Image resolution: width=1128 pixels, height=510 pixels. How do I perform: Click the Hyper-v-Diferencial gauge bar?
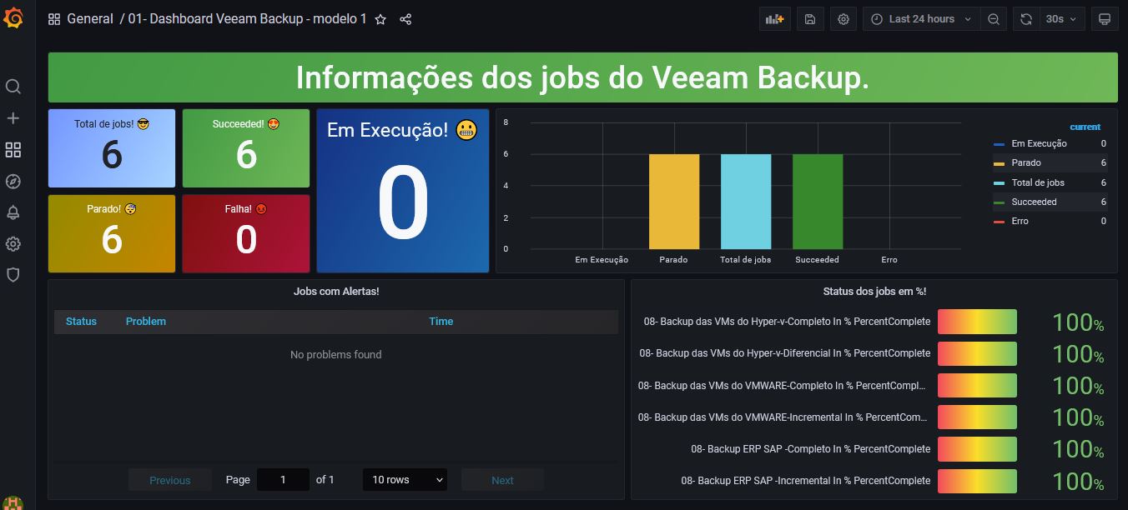[x=977, y=353]
